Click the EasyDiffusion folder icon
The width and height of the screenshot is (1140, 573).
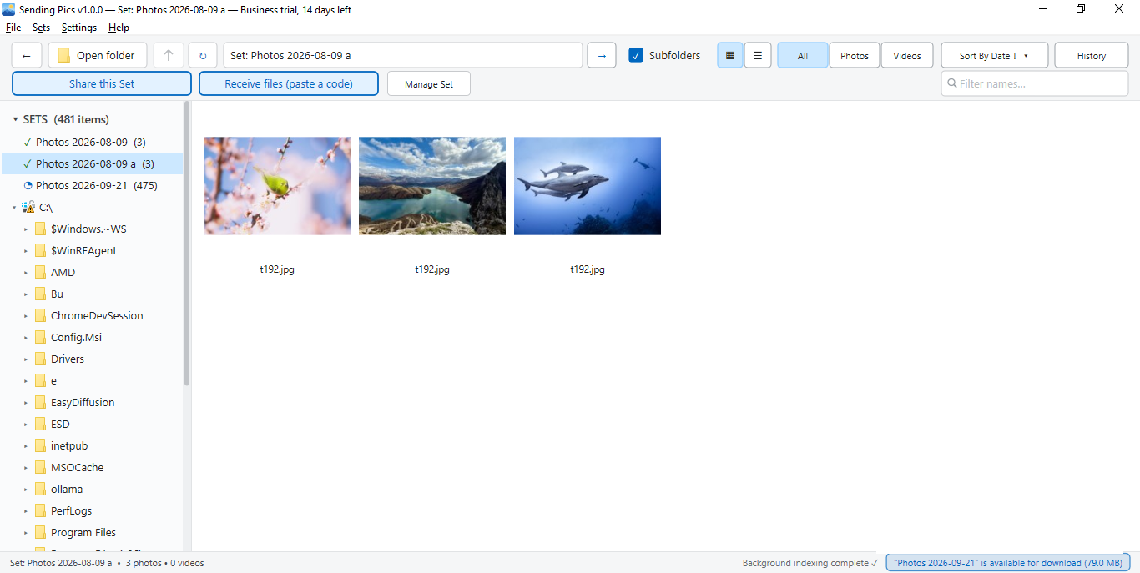pyautogui.click(x=40, y=402)
